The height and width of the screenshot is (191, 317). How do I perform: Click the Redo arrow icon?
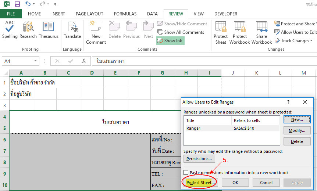42,4
